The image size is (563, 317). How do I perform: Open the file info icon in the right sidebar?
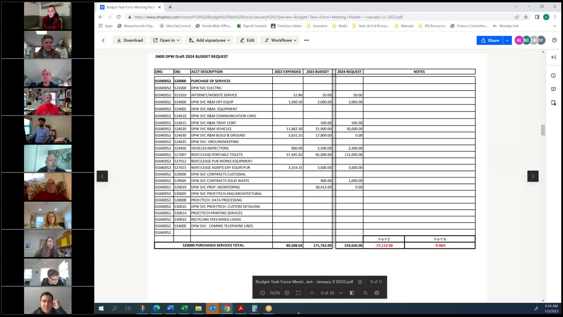pos(554,75)
